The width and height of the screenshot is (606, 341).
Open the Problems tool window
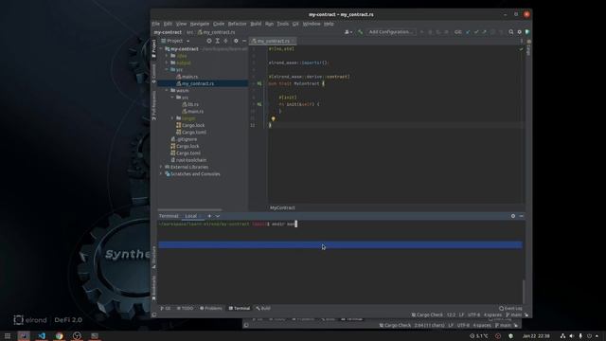click(x=211, y=308)
